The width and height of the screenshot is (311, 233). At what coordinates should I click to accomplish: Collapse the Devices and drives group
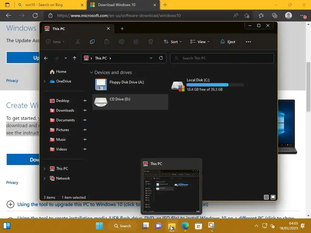(x=91, y=73)
